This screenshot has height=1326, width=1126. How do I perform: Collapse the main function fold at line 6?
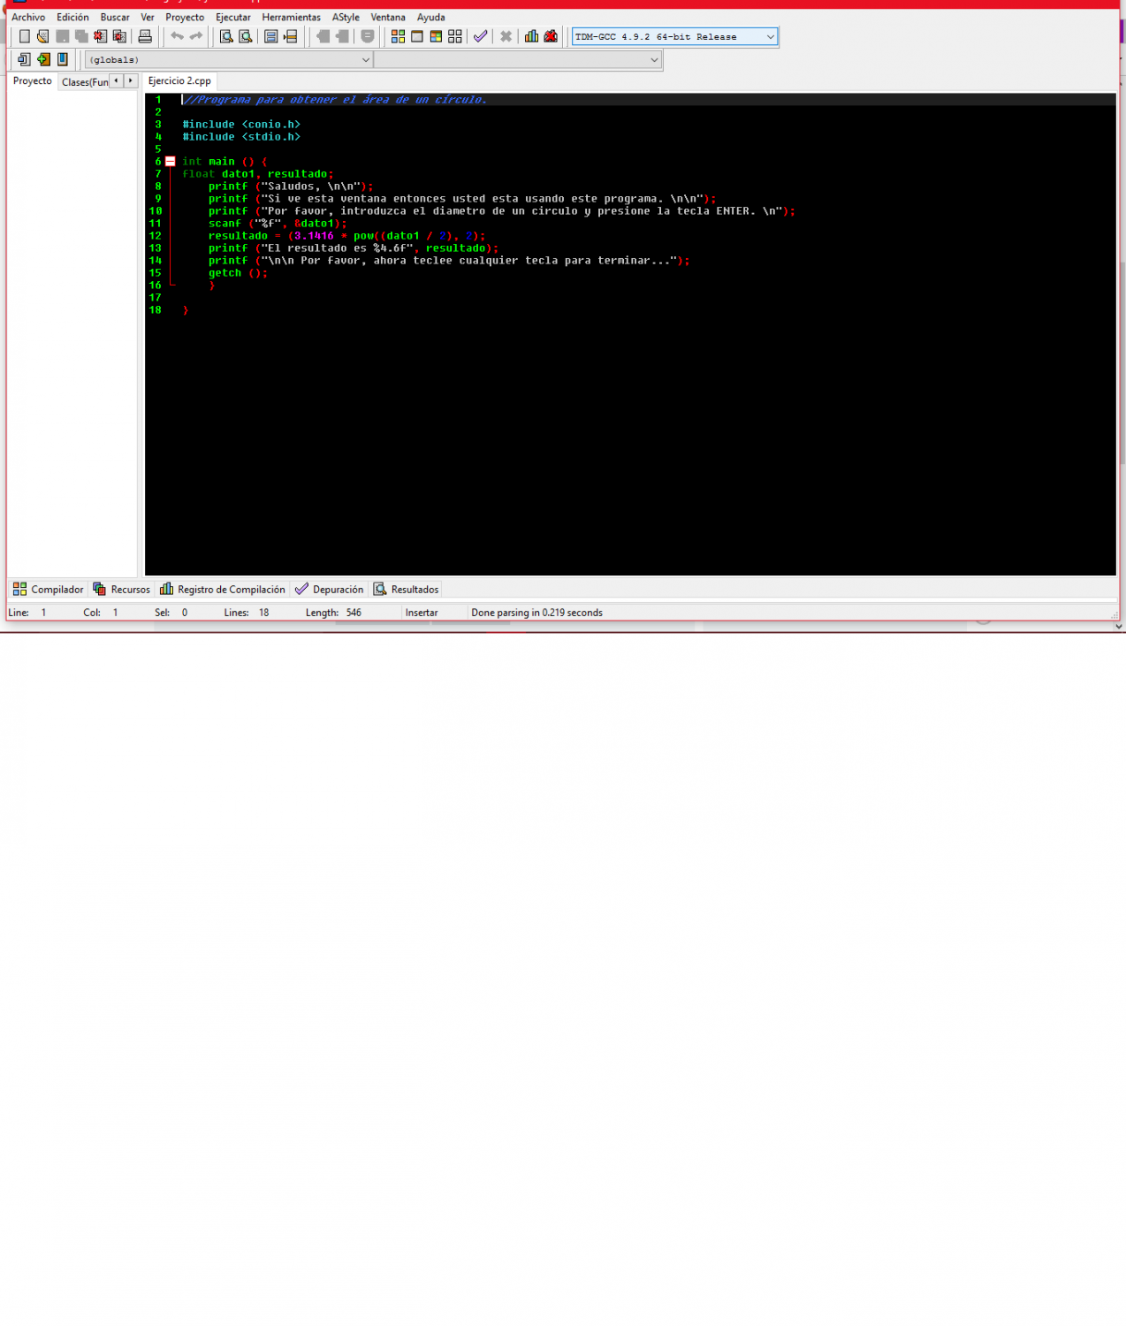tap(171, 162)
